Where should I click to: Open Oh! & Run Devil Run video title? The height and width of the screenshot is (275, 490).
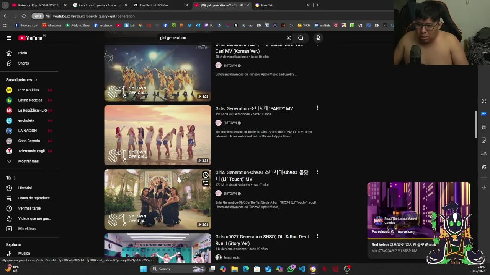pos(262,240)
